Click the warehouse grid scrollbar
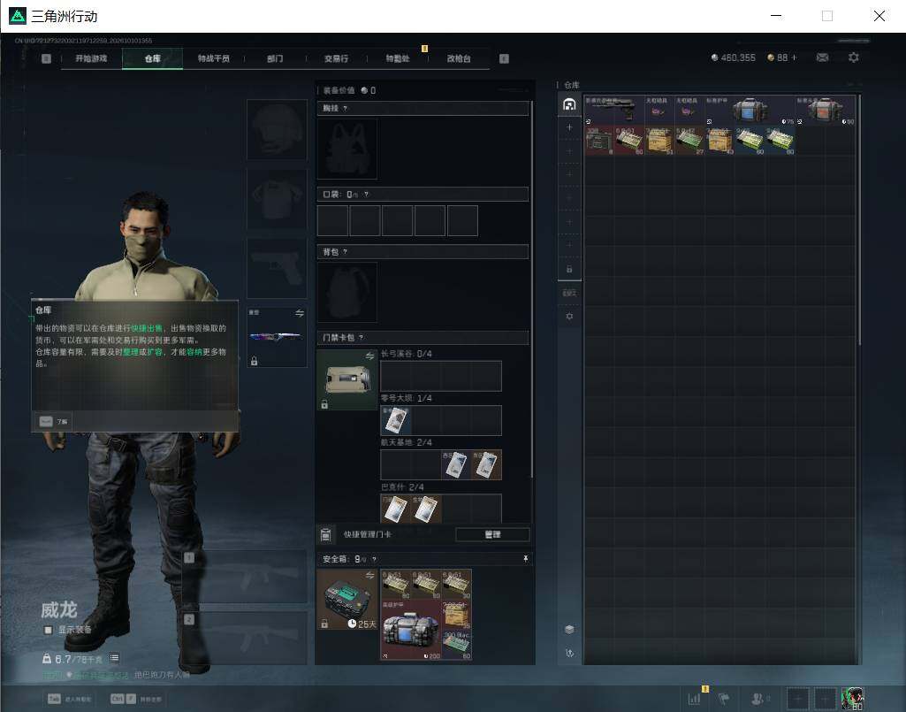Screen dimensions: 906x712 click(x=859, y=219)
